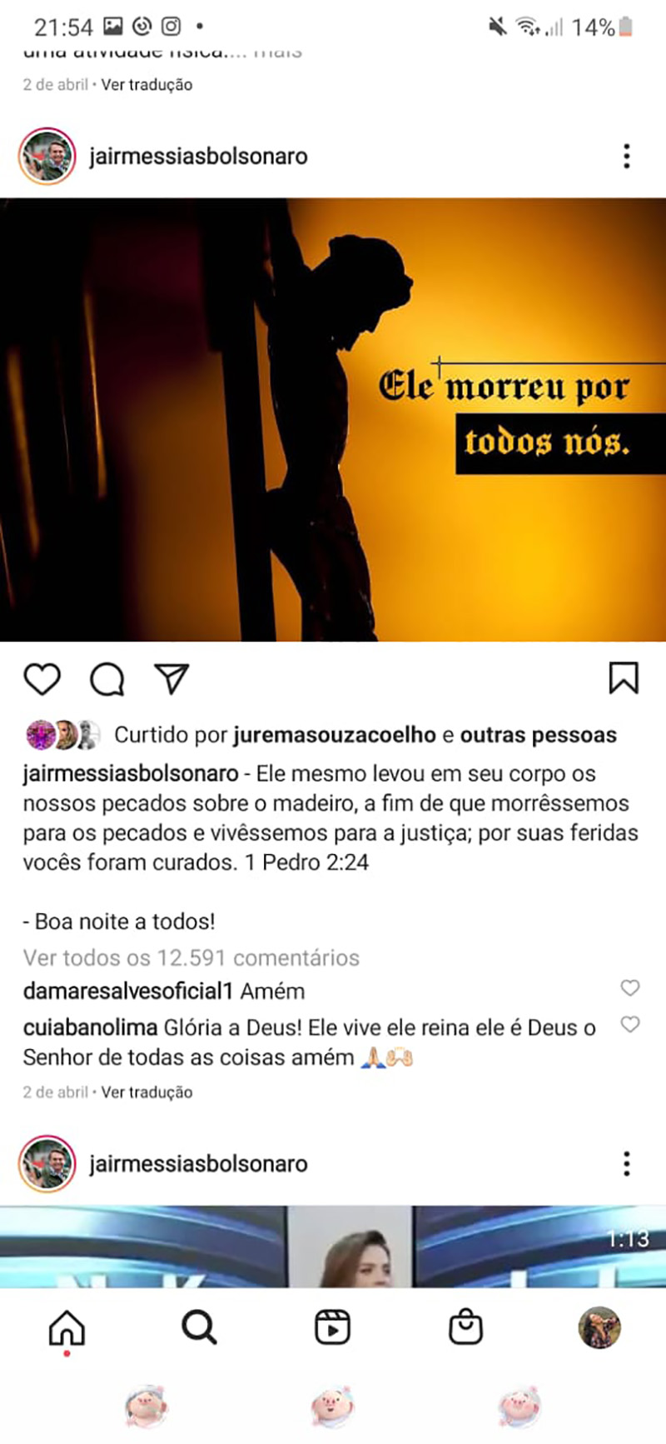Open jairmessiasbolsonaro profile picture on first post
This screenshot has width=666, height=1444.
pos(47,156)
